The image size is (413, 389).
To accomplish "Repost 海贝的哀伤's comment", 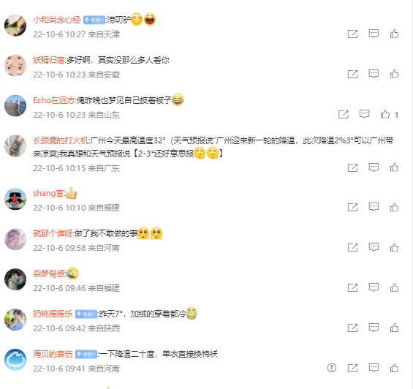I will coord(352,368).
